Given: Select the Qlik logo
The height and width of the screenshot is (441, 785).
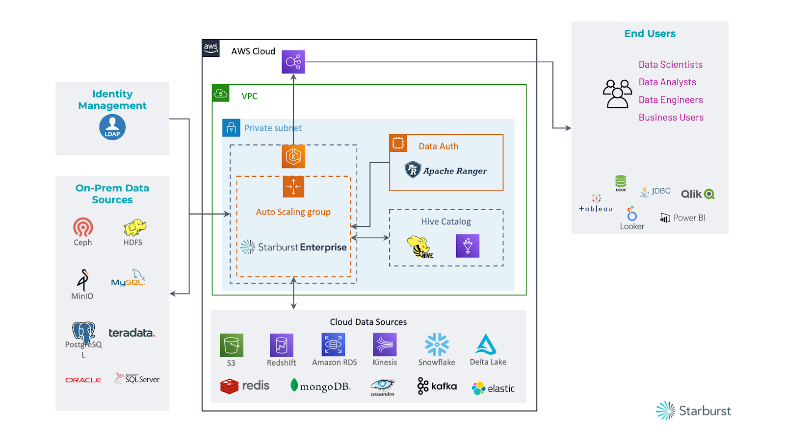Looking at the screenshot, I should tap(698, 194).
